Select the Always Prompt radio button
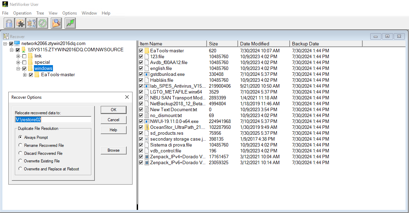The width and height of the screenshot is (409, 213). click(x=20, y=137)
